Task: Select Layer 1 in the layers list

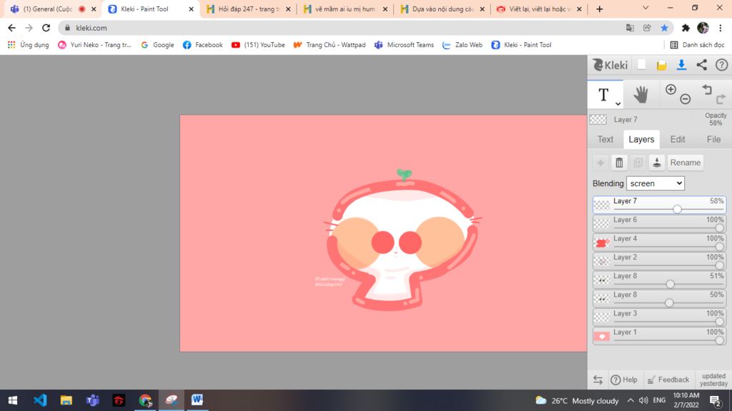Action: pyautogui.click(x=659, y=336)
